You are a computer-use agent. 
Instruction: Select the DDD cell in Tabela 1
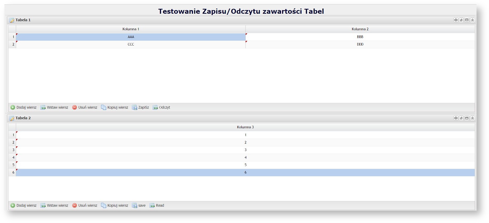tap(360, 44)
